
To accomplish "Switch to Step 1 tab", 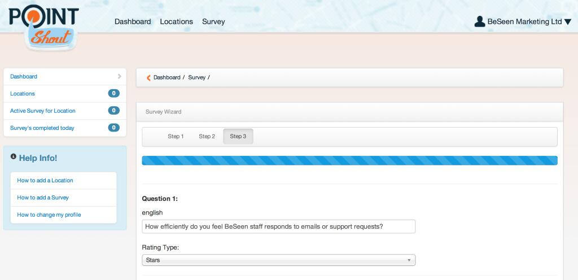I will click(176, 137).
